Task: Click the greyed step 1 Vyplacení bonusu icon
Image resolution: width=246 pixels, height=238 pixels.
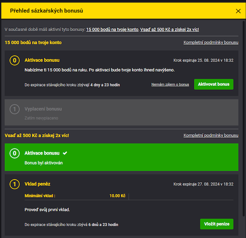Action: coord(15,109)
